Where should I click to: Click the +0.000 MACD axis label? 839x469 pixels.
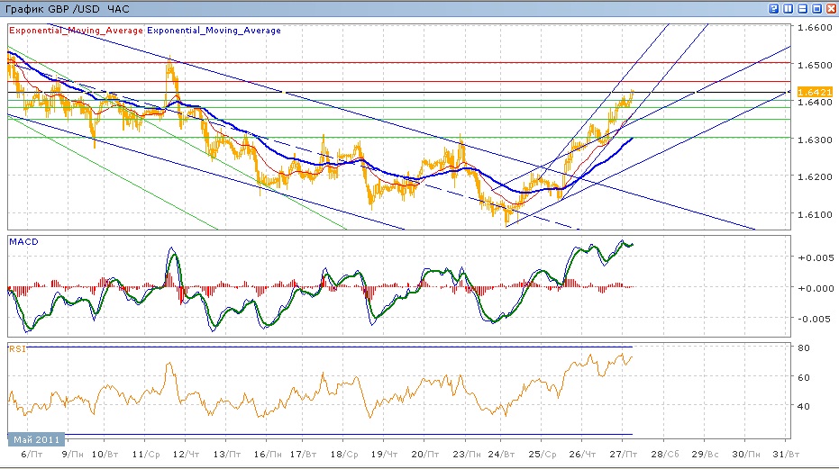816,288
